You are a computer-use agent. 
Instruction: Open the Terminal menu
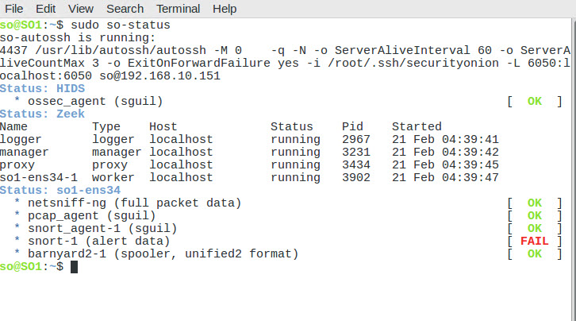(178, 9)
